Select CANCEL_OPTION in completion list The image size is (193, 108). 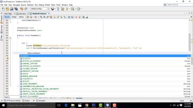tap(105, 64)
